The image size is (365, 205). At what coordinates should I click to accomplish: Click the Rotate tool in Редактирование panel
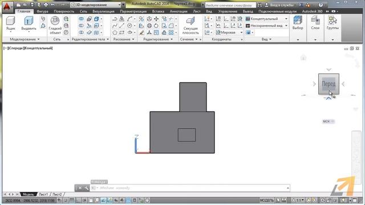[x=156, y=26]
